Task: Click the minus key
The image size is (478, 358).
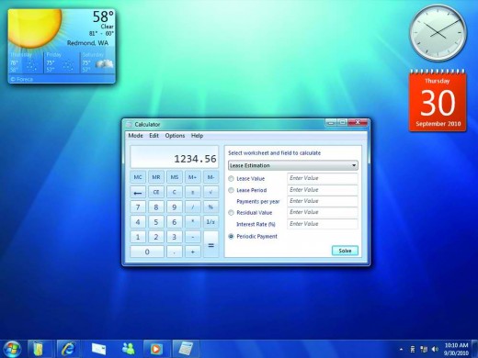Action: tap(192, 237)
